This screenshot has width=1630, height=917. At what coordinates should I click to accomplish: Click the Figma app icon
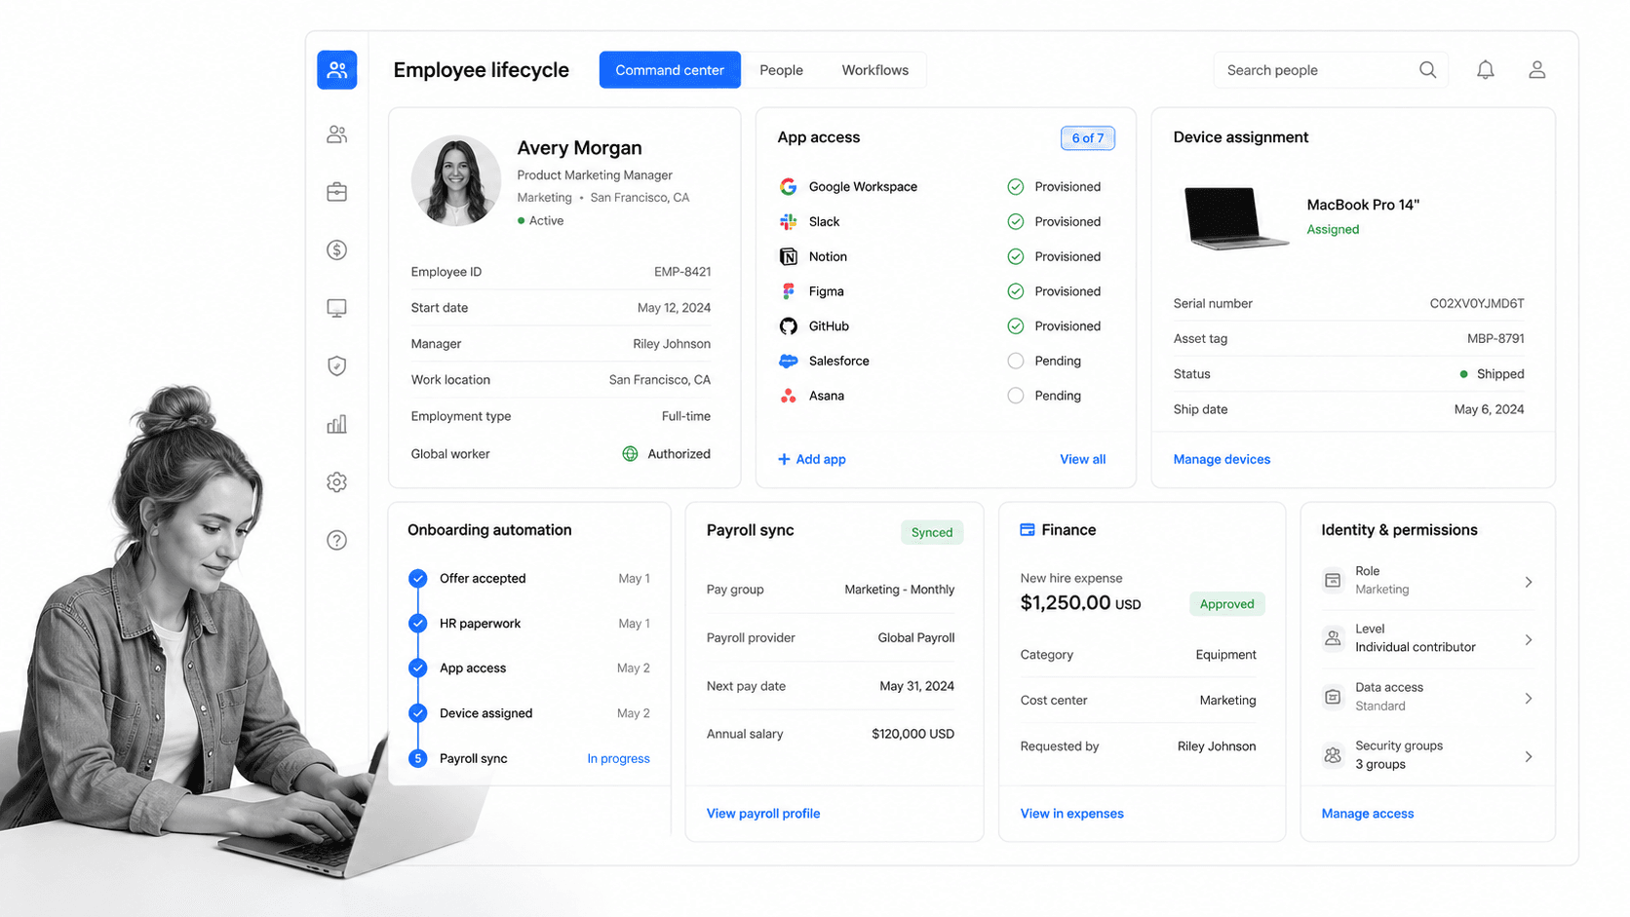point(788,291)
